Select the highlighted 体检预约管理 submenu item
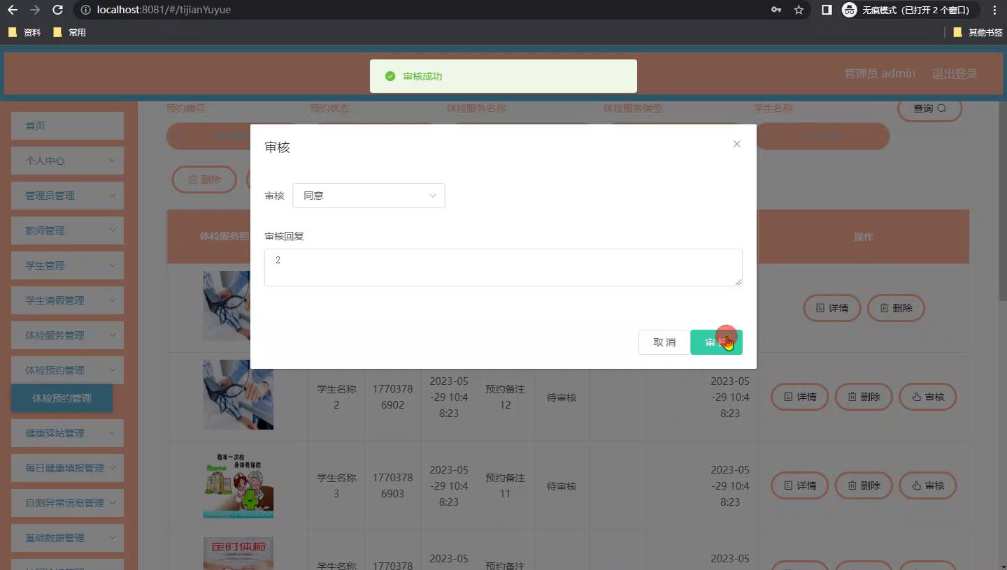The image size is (1007, 570). point(62,398)
